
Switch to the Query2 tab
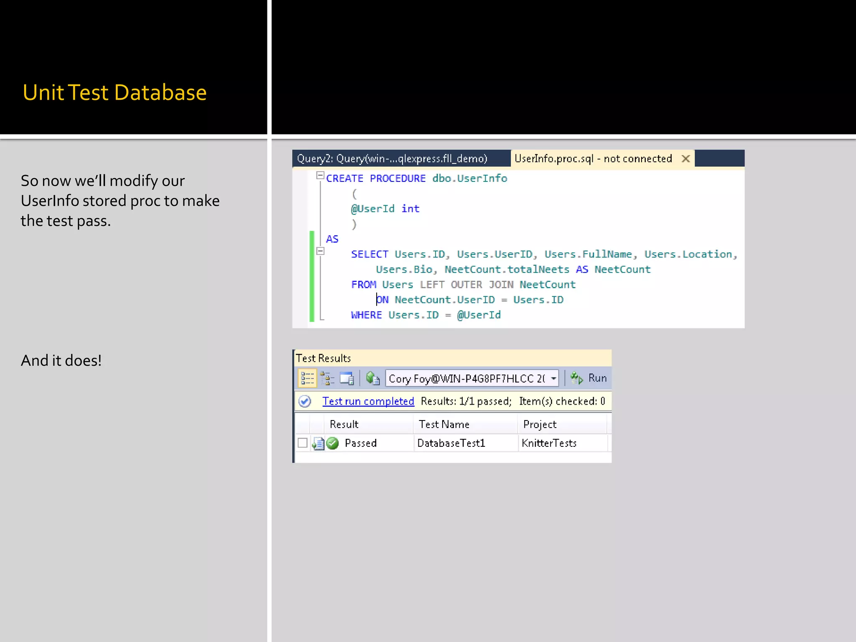point(392,159)
